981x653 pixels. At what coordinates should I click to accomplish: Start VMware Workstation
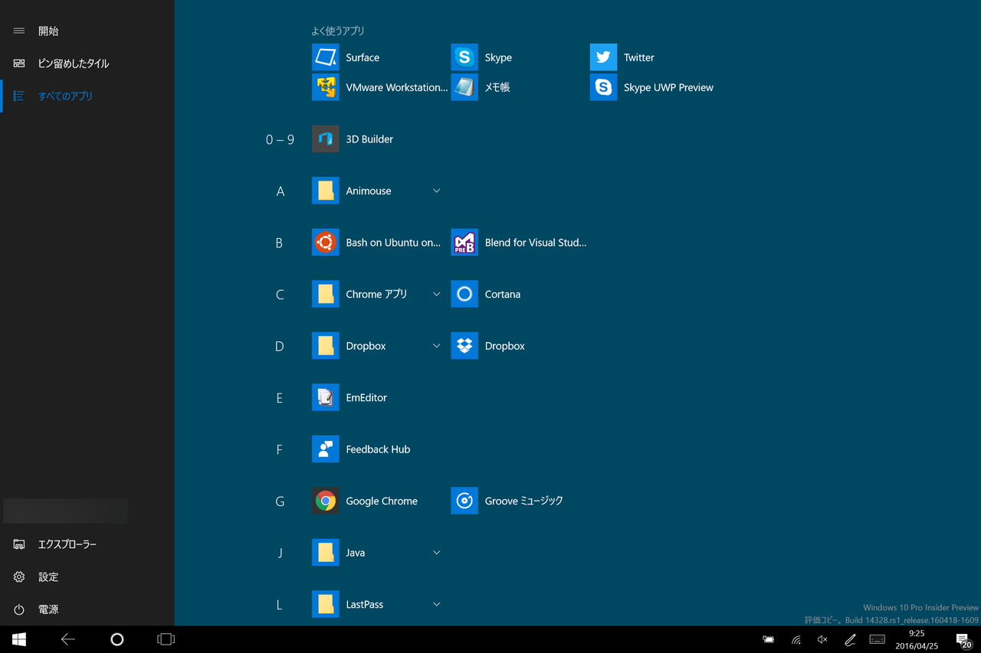(x=379, y=87)
